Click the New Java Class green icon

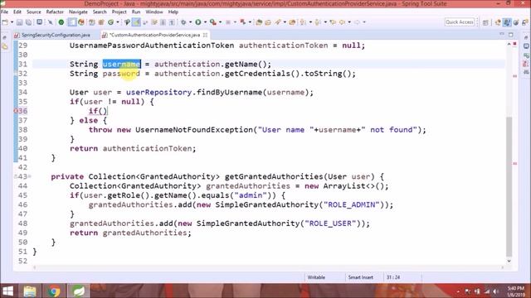tap(110, 22)
